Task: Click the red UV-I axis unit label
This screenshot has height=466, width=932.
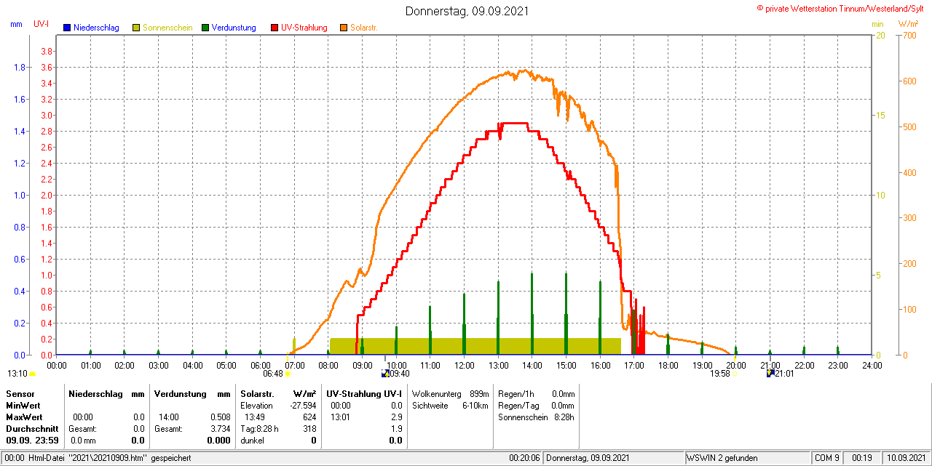Action: click(42, 24)
